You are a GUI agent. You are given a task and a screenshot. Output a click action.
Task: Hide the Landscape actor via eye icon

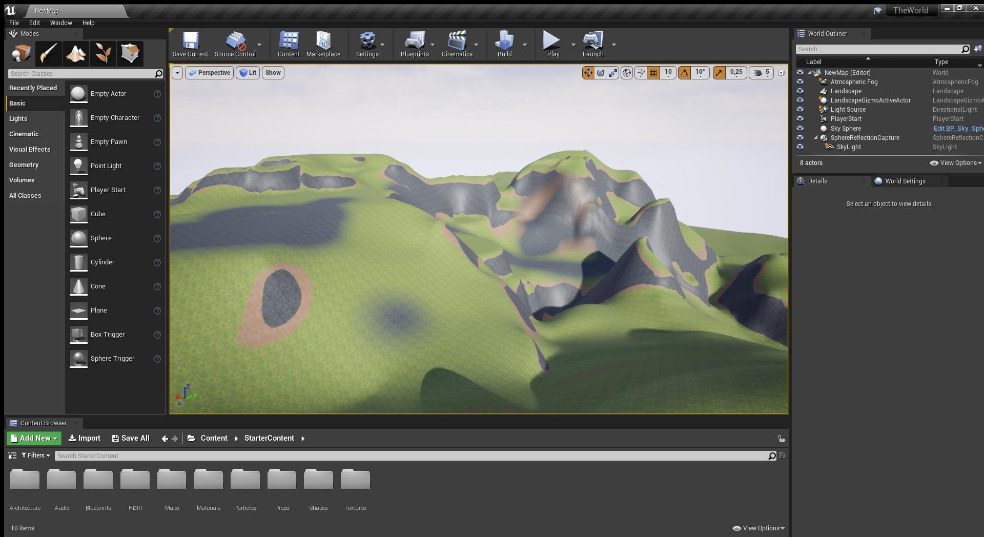tap(800, 91)
